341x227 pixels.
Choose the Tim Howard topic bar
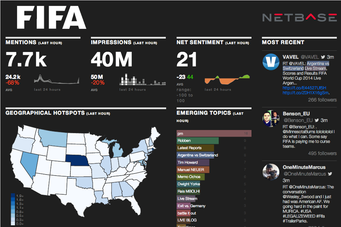coord(193,162)
